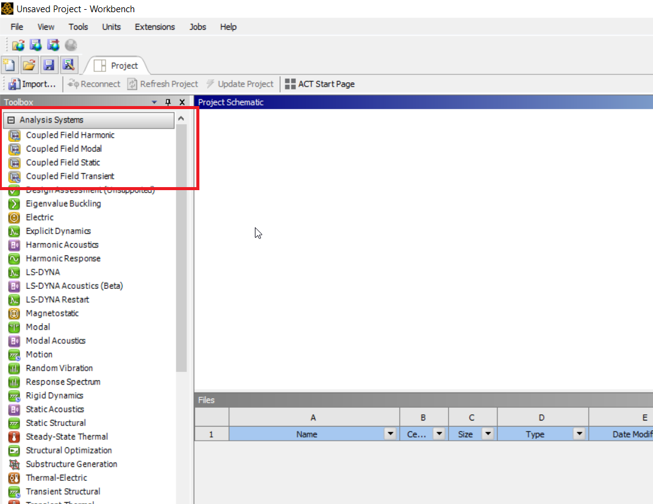
Task: Click Refresh Project button
Action: (x=163, y=84)
